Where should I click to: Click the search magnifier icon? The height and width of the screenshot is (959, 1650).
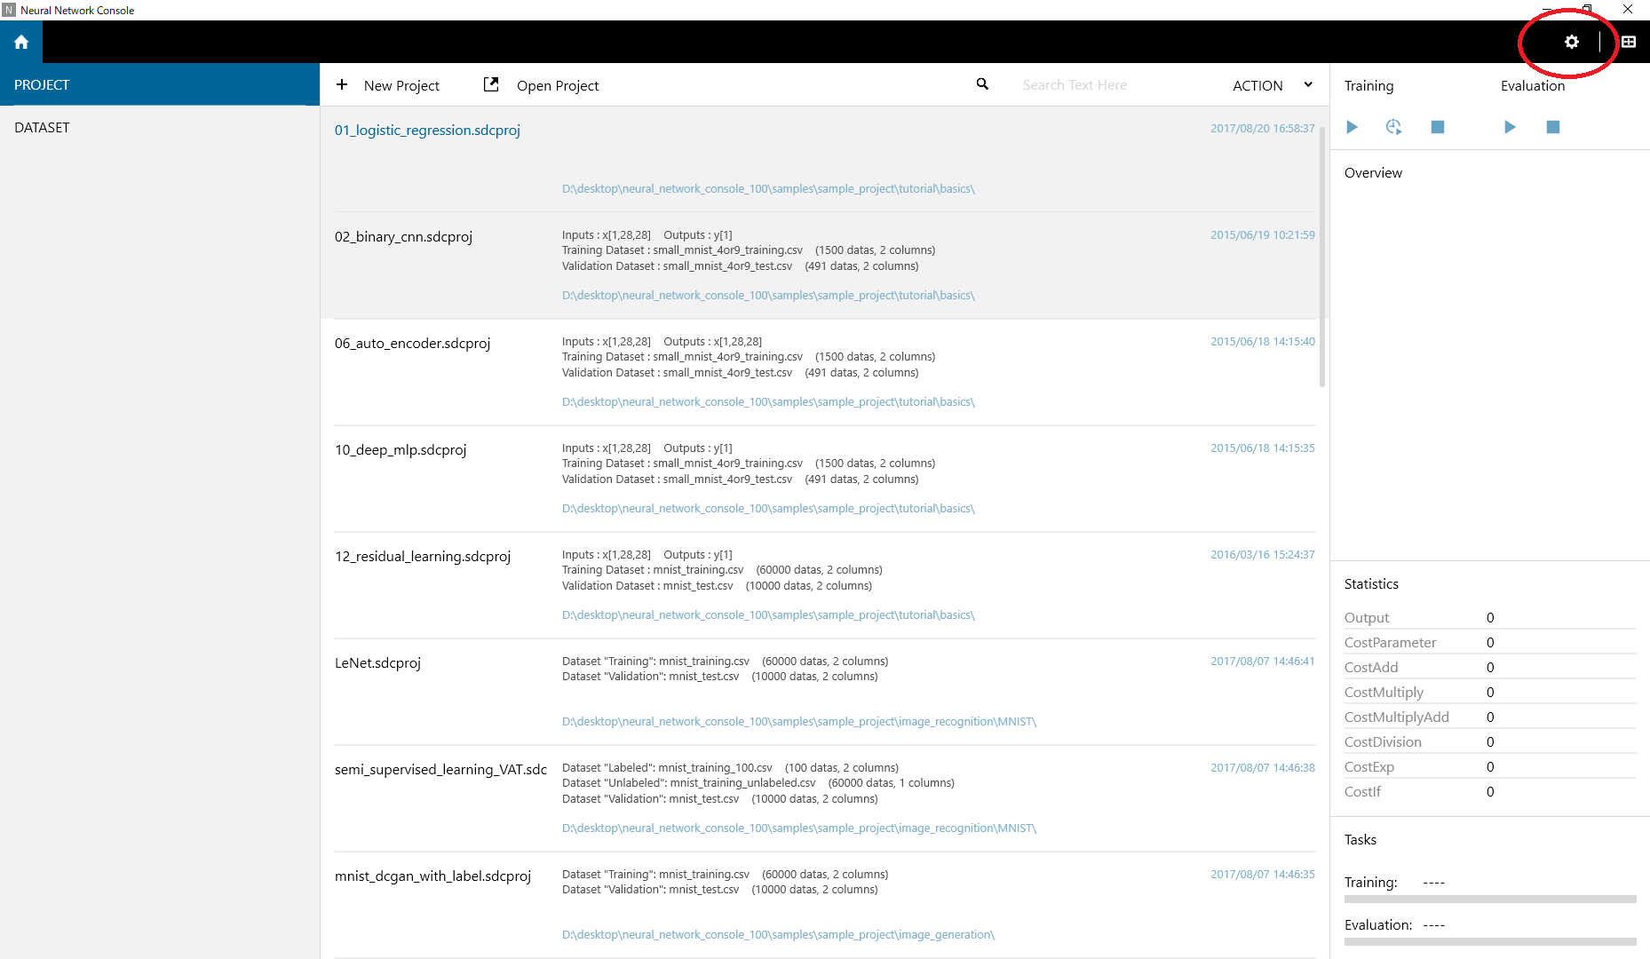[982, 84]
